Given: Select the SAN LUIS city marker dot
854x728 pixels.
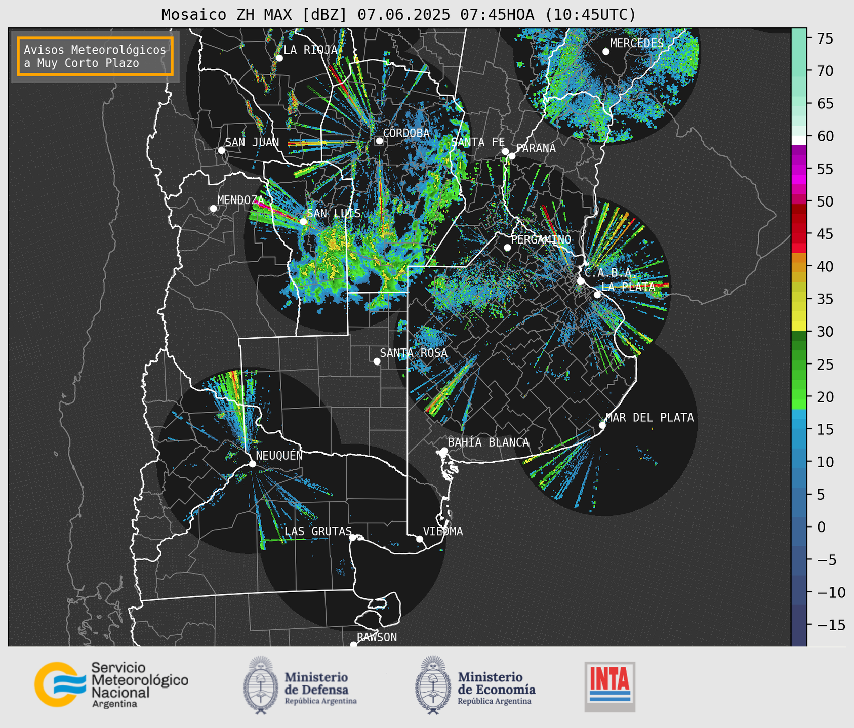Looking at the screenshot, I should (x=303, y=222).
